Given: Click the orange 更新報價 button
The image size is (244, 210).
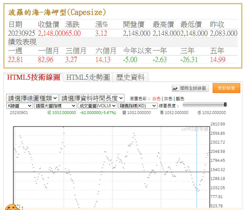Looking at the screenshot, I should click(x=226, y=88).
